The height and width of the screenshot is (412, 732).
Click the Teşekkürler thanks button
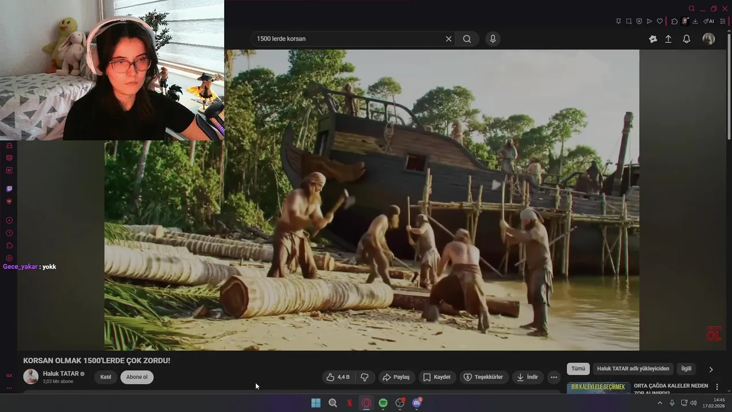[x=484, y=377]
